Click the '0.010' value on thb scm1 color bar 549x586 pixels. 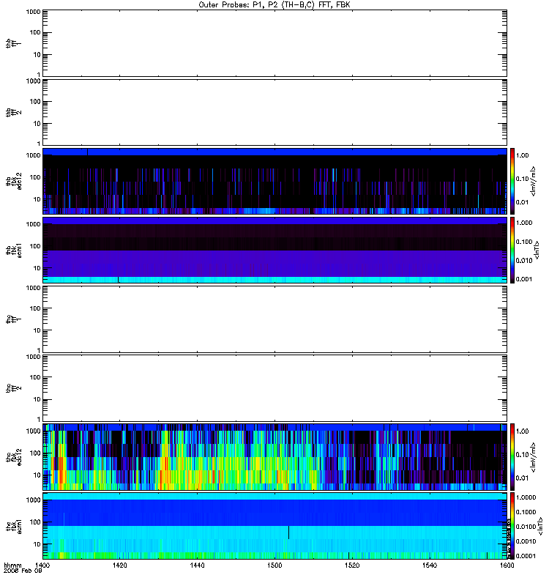click(524, 261)
